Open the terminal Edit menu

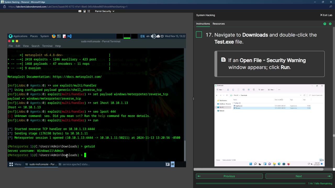point(18,46)
